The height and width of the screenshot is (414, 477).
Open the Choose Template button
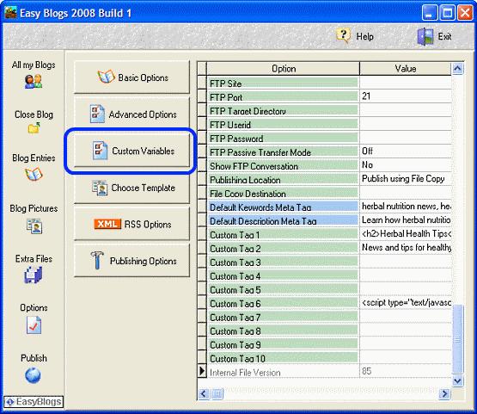[131, 188]
